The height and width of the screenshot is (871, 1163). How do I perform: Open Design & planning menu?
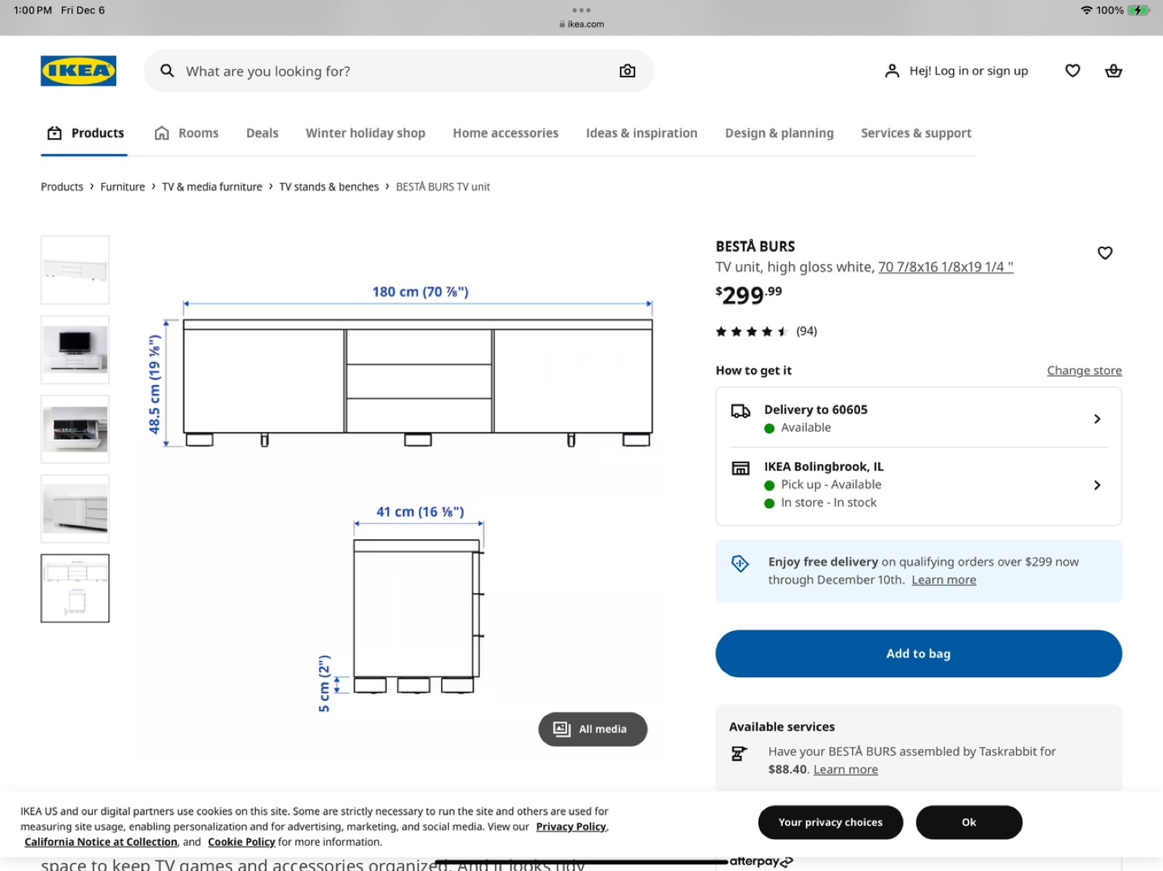point(779,133)
